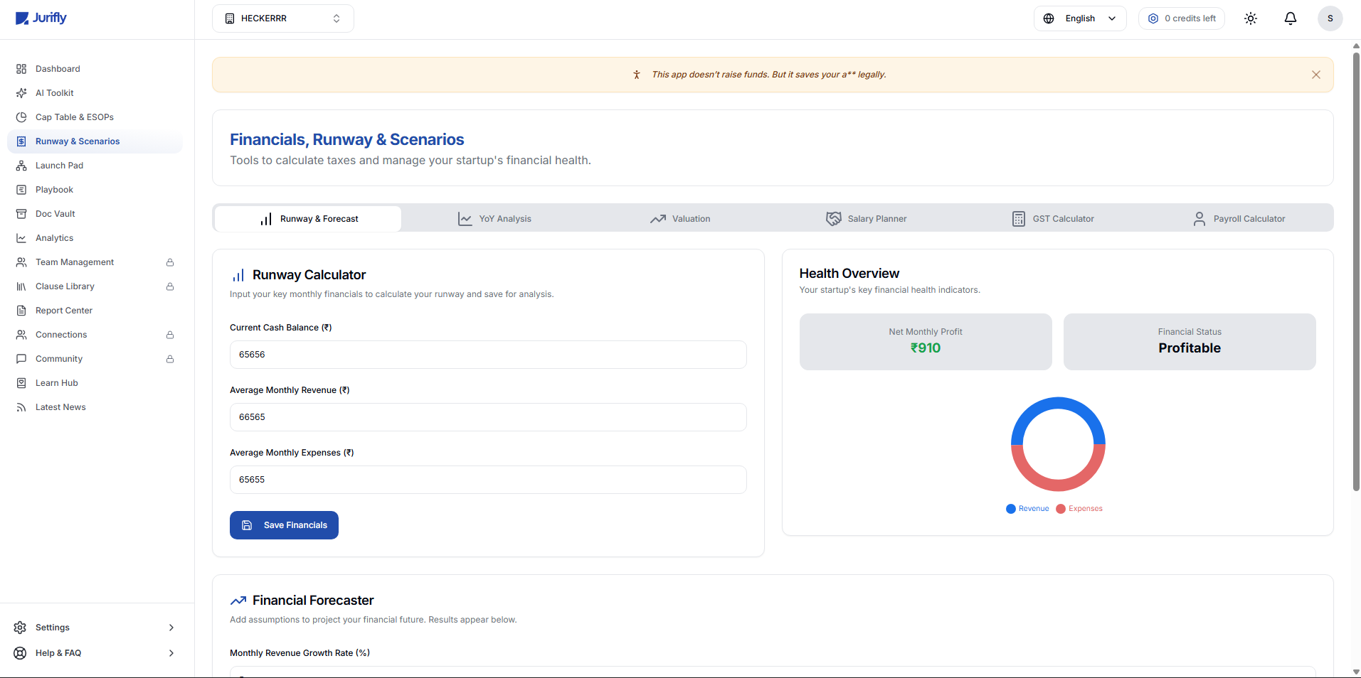The width and height of the screenshot is (1361, 678).
Task: Switch to the GST Calculator tab
Action: pos(1053,219)
